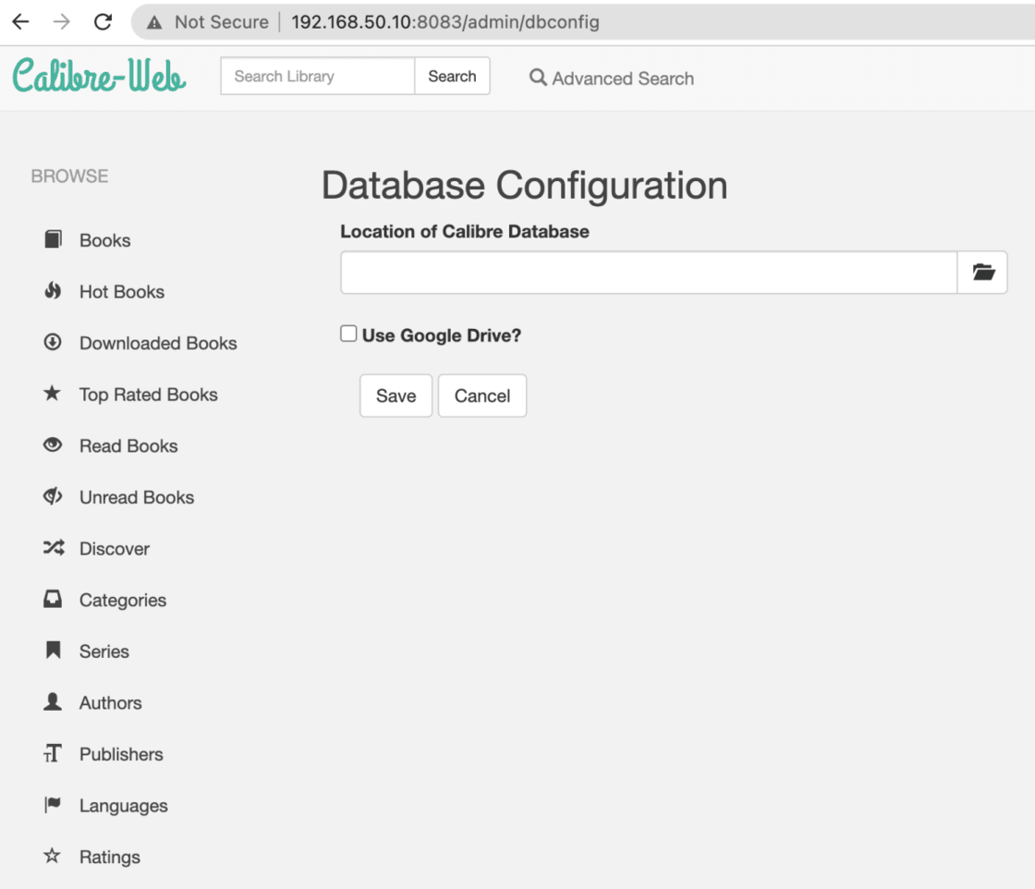Browse the Publishers section

pyautogui.click(x=120, y=754)
